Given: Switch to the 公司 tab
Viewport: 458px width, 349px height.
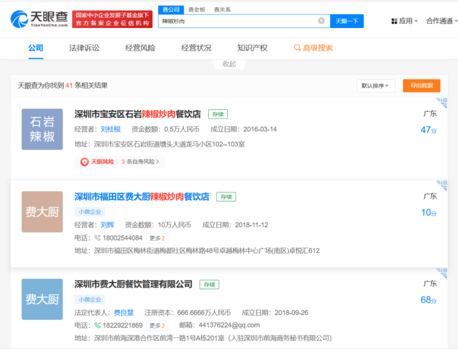Looking at the screenshot, I should (36, 48).
